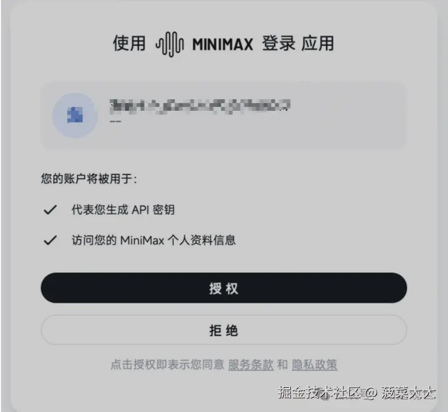Screen dimensions: 448x412
Task: Click 登录 应用 text in the title
Action: [298, 43]
